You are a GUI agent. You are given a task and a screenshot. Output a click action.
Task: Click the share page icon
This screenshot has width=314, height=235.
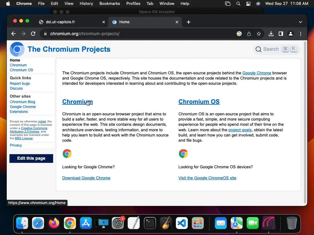click(x=249, y=34)
